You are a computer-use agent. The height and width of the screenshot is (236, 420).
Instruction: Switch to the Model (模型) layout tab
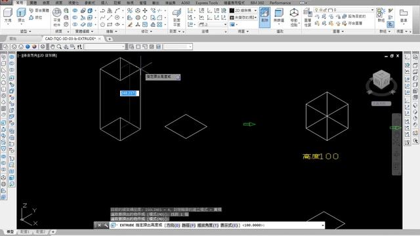pos(10,231)
